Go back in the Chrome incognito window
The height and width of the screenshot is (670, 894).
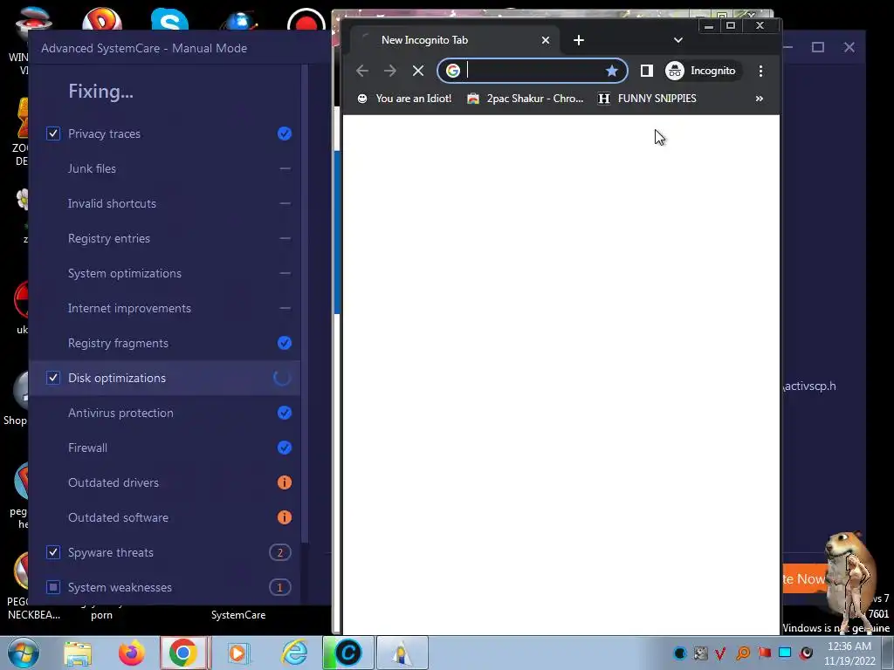pyautogui.click(x=362, y=71)
